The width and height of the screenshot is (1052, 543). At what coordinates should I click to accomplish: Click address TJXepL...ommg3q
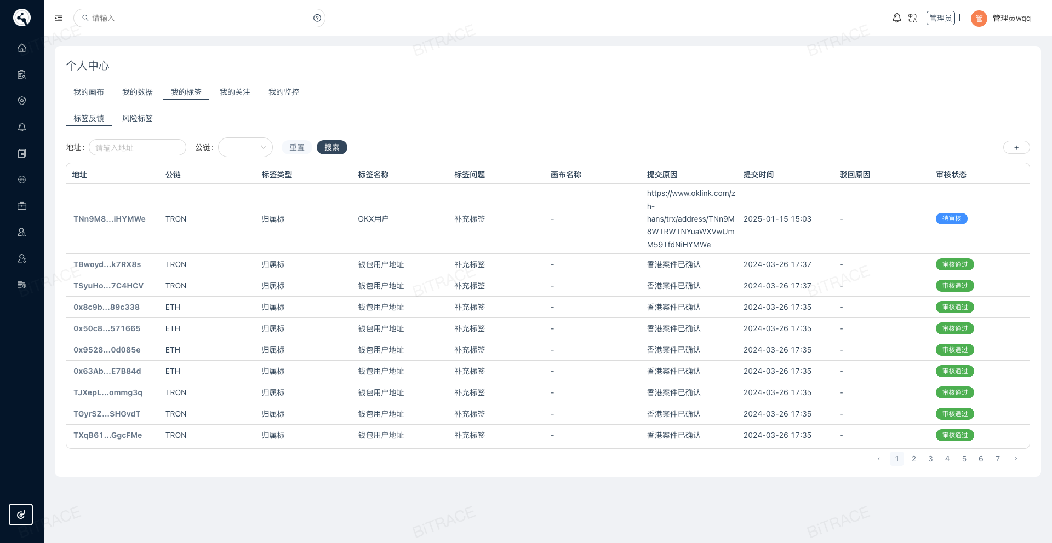[108, 392]
